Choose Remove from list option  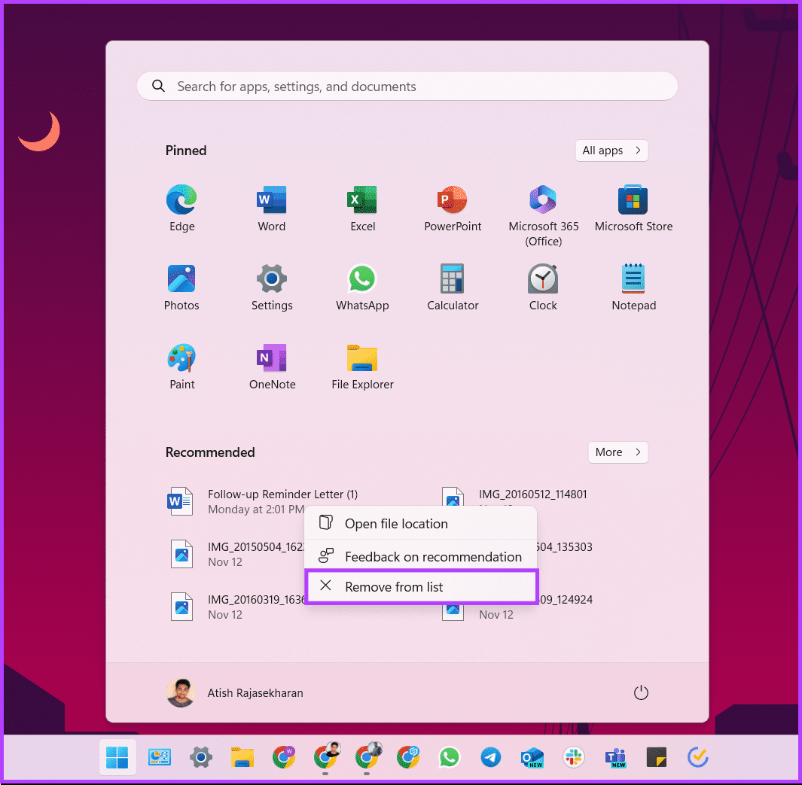(420, 587)
